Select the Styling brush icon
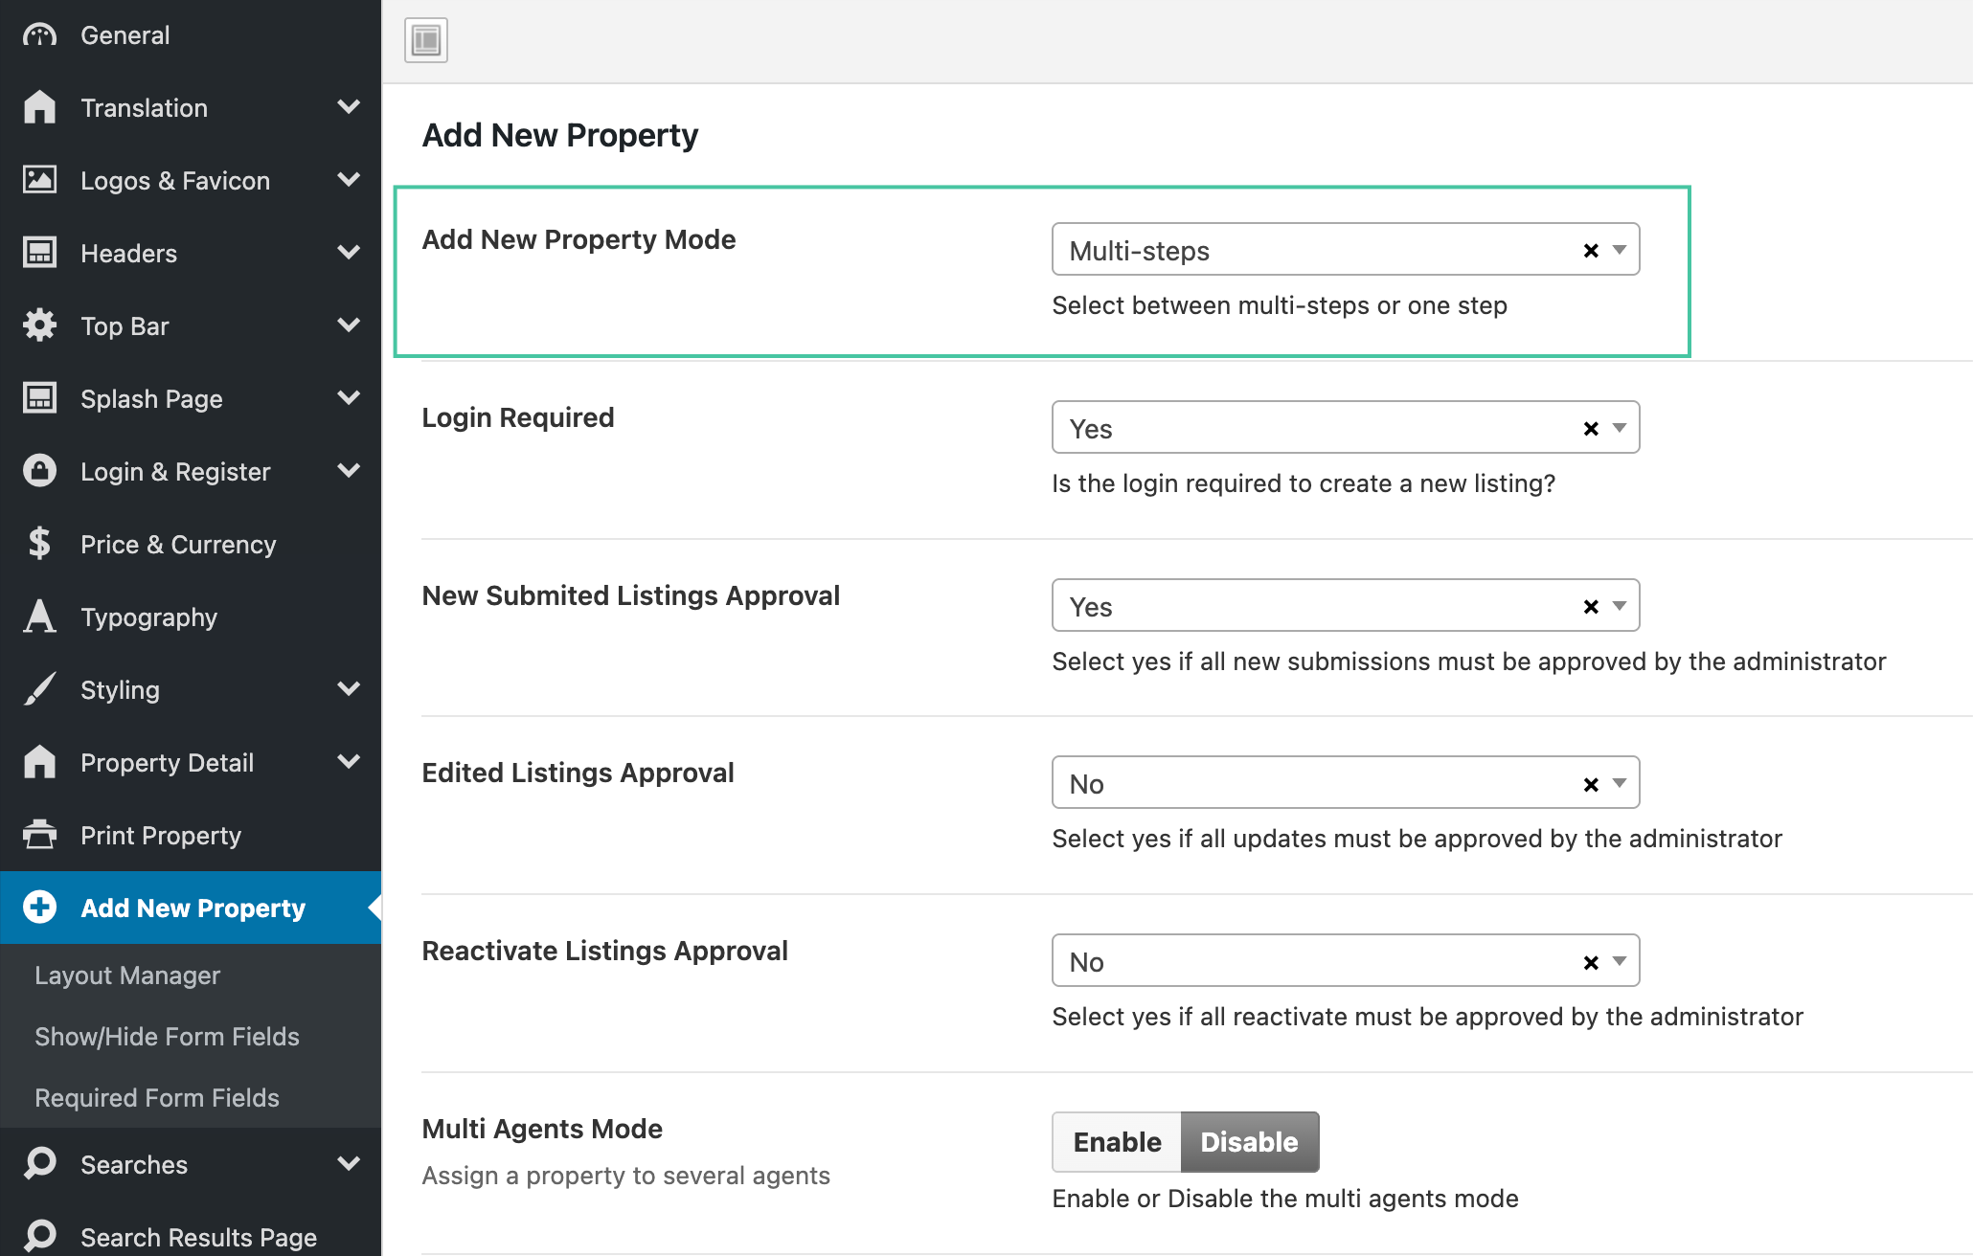This screenshot has width=1973, height=1256. tap(39, 689)
